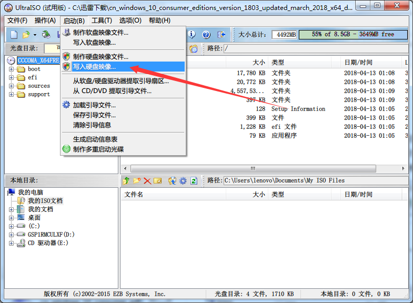Expand the 桌面 tree node
413x303 pixels.
[x=11, y=218]
